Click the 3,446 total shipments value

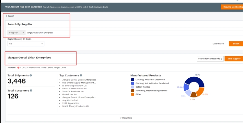(17, 81)
